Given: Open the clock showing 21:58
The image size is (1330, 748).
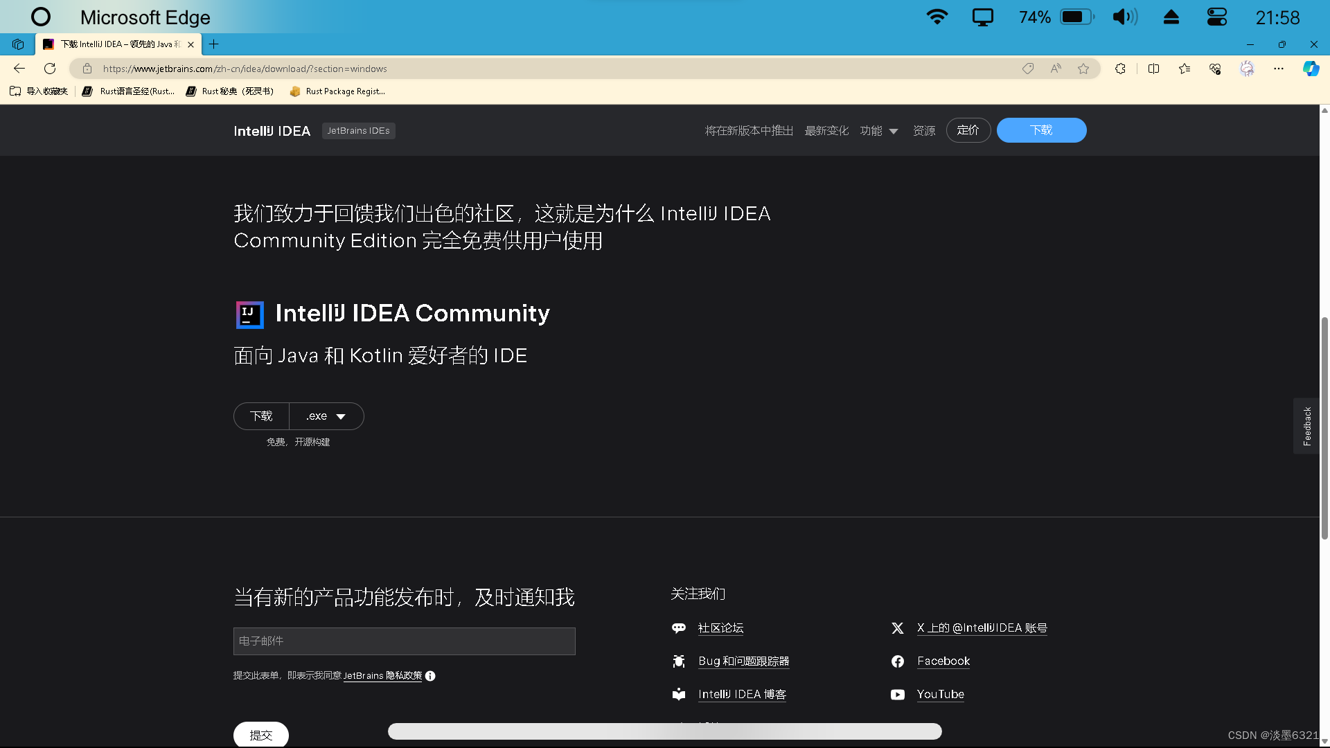Looking at the screenshot, I should (x=1277, y=17).
